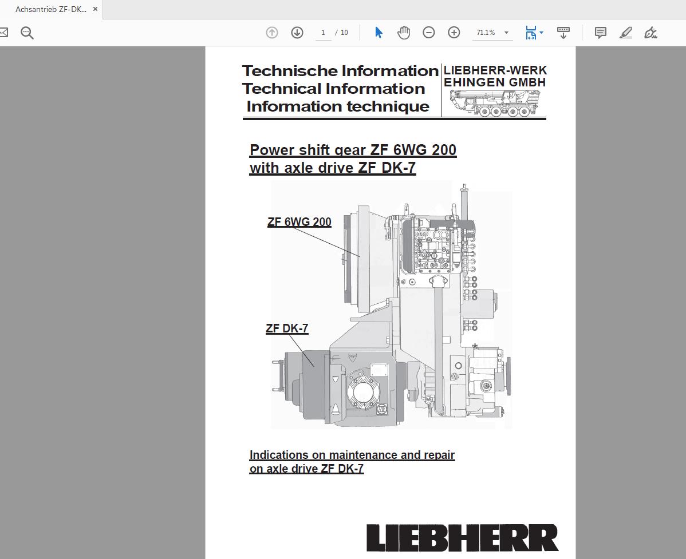The image size is (686, 559).
Task: Zoom out with the minus button
Action: click(429, 33)
